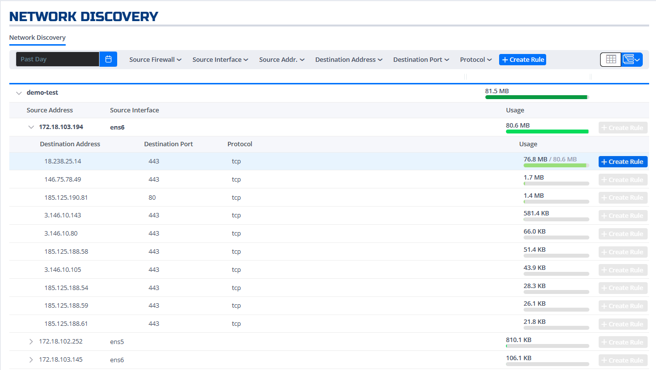The width and height of the screenshot is (656, 370).
Task: Select the Network Discovery tab
Action: point(37,37)
